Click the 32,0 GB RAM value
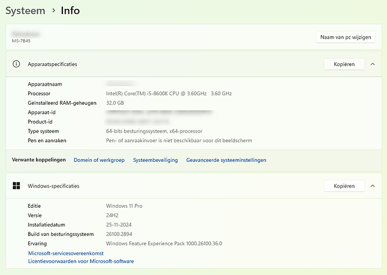 pos(115,102)
